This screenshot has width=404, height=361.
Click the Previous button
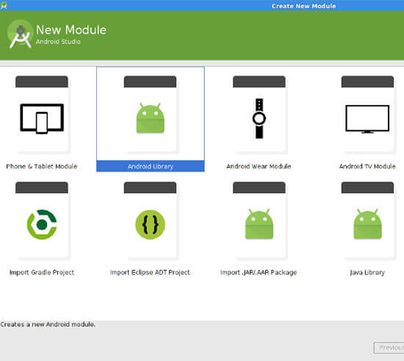click(389, 348)
